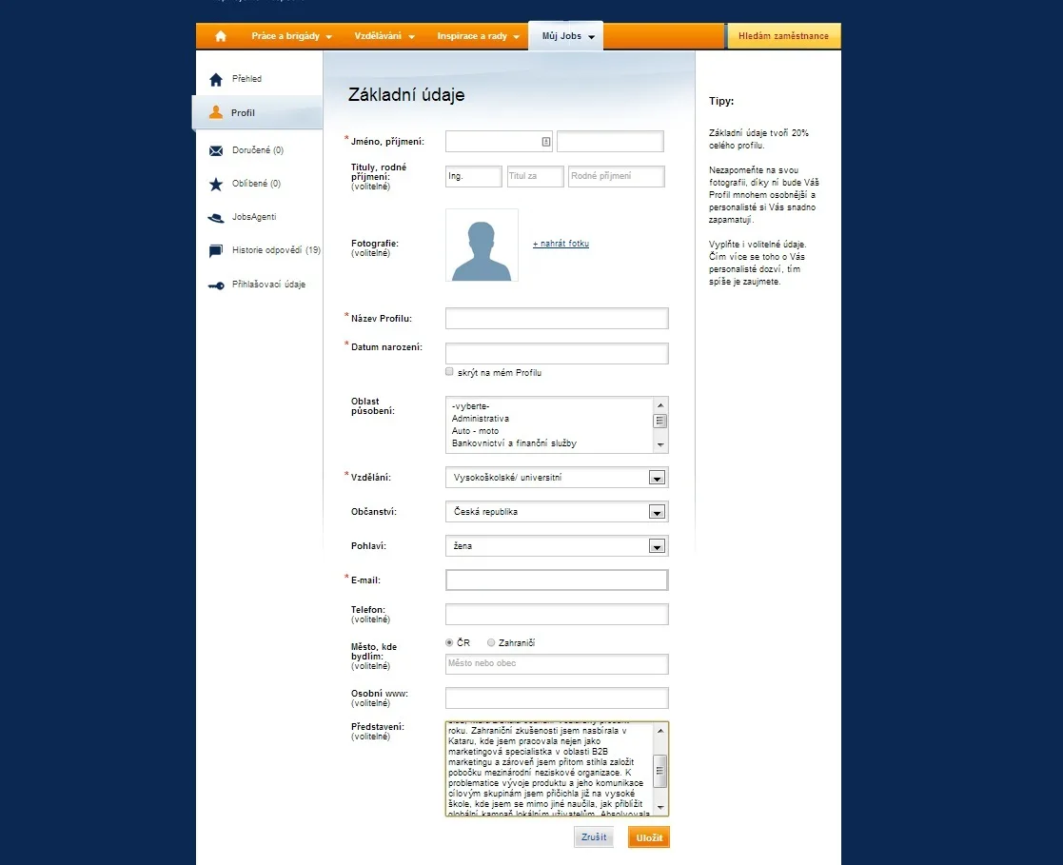
Task: Check the 'skrýt na mém Profilu' checkbox
Action: (449, 371)
